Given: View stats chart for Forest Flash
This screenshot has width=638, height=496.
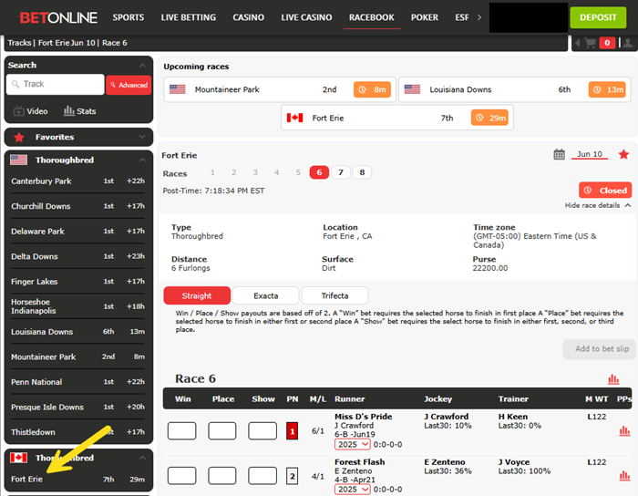Looking at the screenshot, I should pos(624,475).
